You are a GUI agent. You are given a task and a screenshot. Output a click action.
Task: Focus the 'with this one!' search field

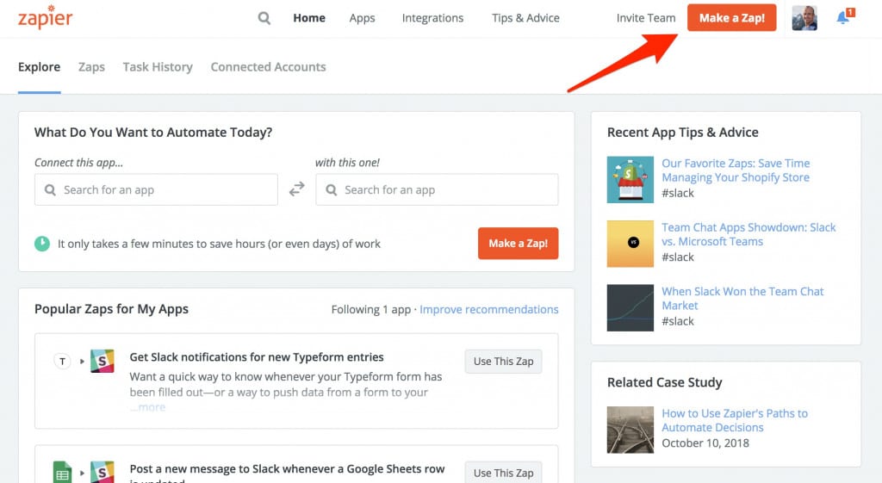[x=437, y=189]
